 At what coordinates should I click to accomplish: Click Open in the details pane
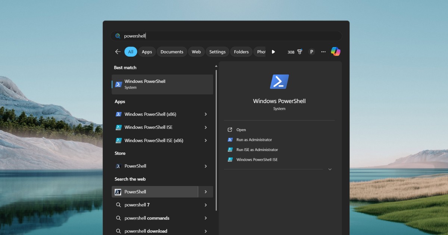pos(241,130)
